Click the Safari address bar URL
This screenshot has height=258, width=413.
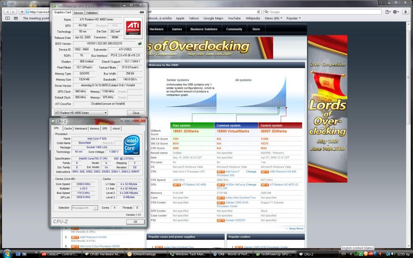tap(40, 12)
